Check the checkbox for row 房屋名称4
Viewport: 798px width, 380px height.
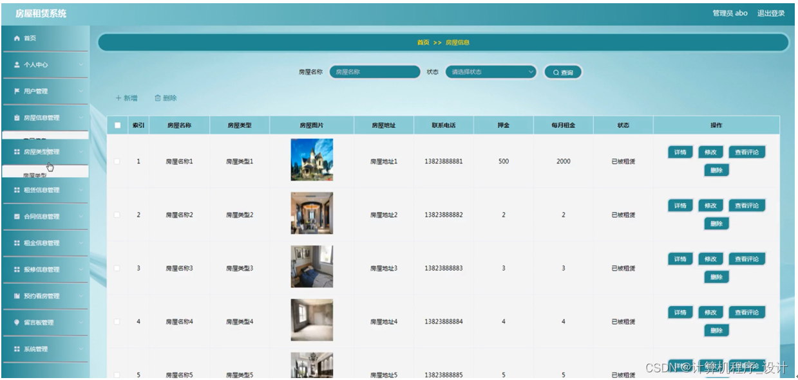pos(117,321)
